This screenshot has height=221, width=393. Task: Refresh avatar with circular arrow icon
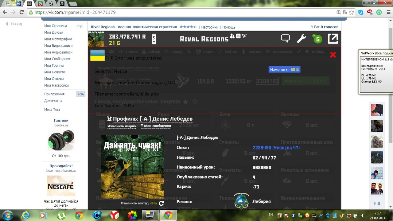pyautogui.click(x=161, y=203)
